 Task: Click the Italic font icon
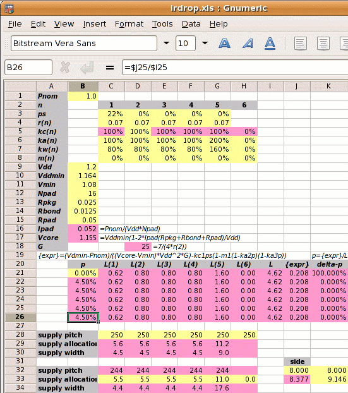coord(248,44)
